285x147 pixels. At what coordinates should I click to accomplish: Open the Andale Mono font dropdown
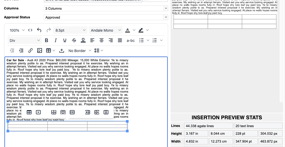tap(105, 30)
